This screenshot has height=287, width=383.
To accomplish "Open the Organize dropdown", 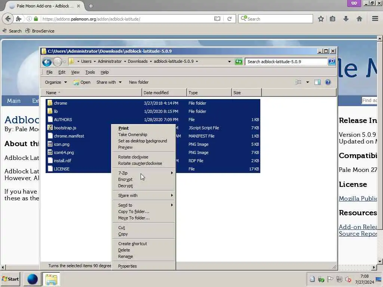I will 56,82.
